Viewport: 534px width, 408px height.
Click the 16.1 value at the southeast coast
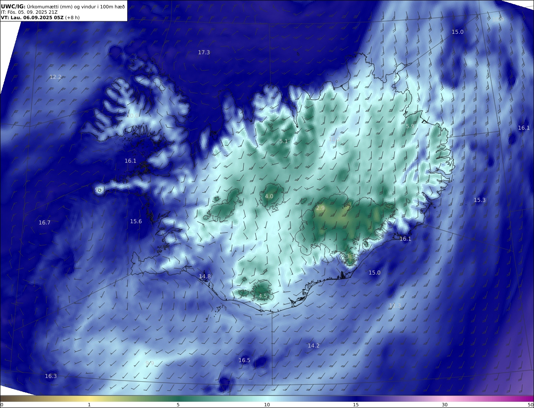point(406,239)
